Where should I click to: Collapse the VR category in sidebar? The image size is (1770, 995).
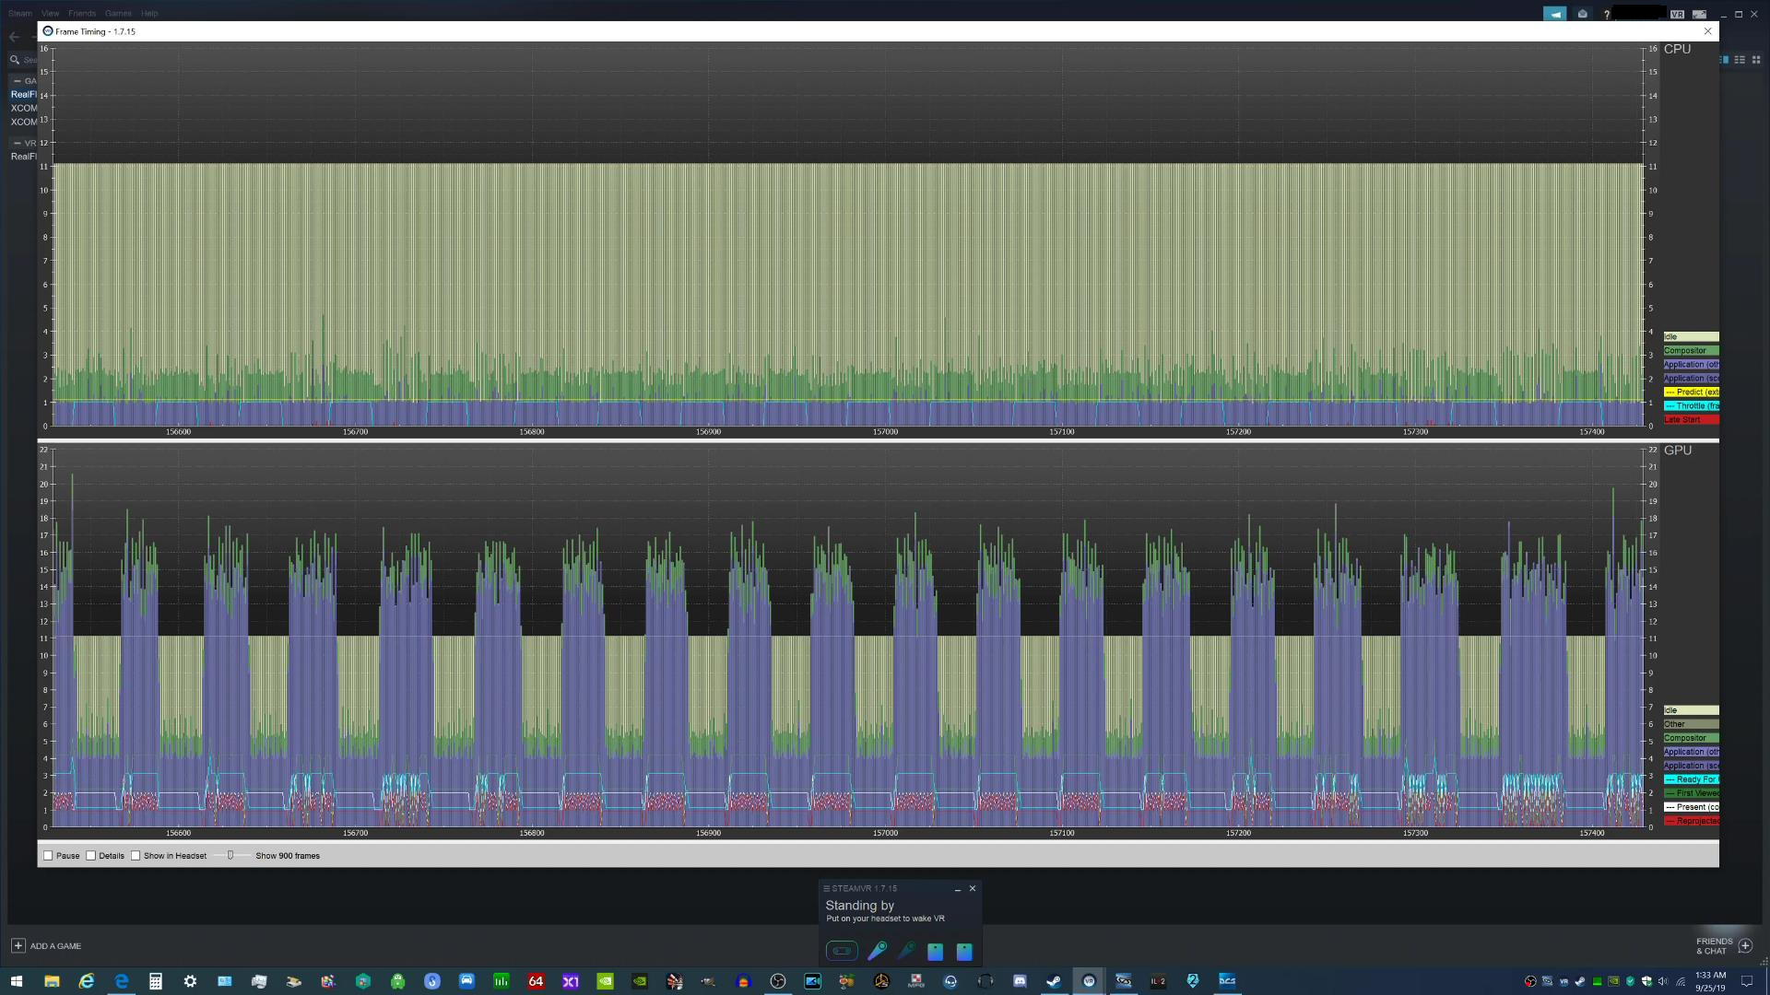click(x=17, y=143)
